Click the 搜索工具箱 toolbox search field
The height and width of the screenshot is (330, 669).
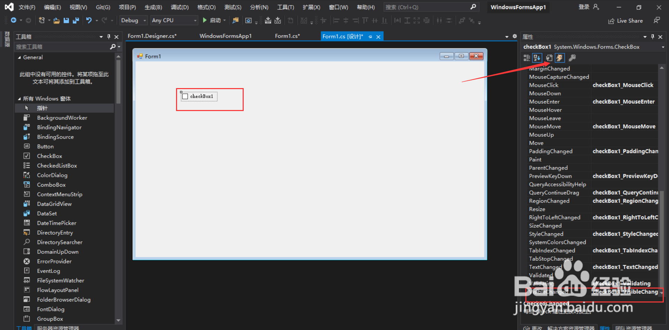coord(63,47)
